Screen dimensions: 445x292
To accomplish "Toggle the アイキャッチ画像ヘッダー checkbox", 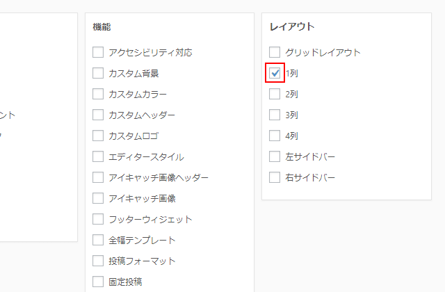I will click(98, 177).
